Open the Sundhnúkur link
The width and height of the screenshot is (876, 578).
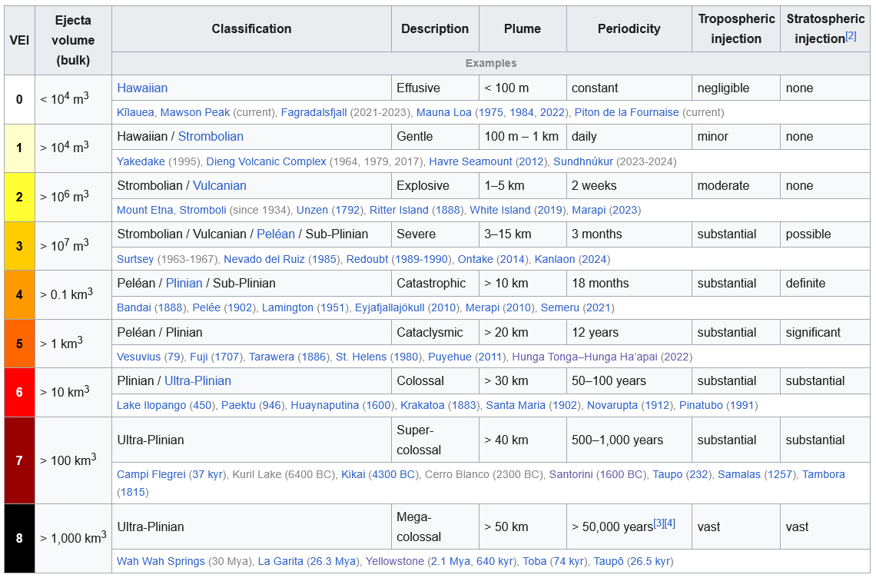point(582,161)
